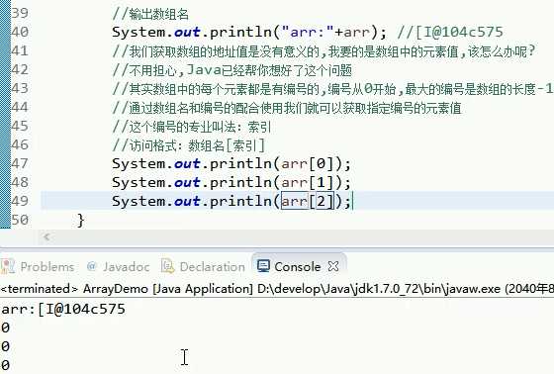This screenshot has height=374, width=554.
Task: Click the //[I@104c575 comment on line 40
Action: point(450,33)
